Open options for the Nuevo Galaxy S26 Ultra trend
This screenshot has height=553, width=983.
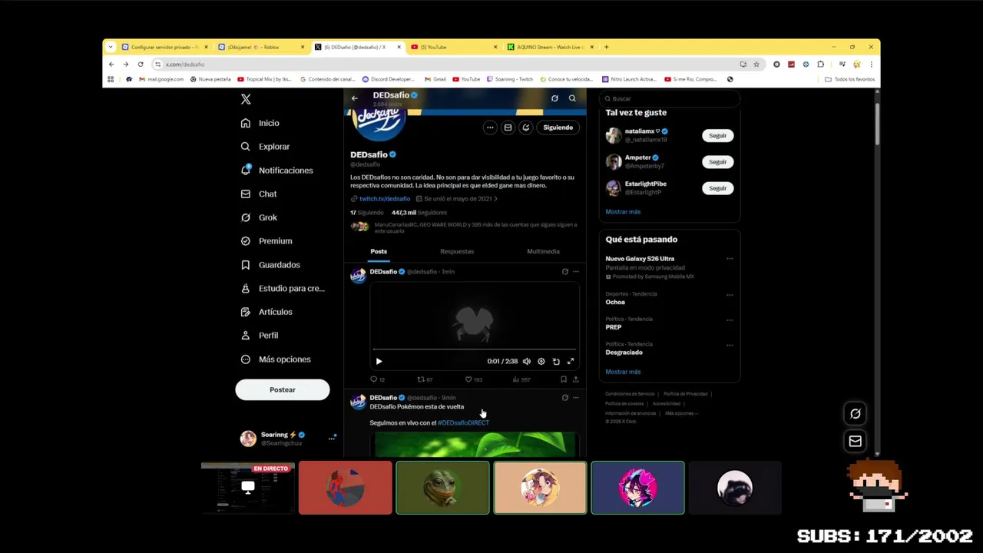click(x=730, y=259)
